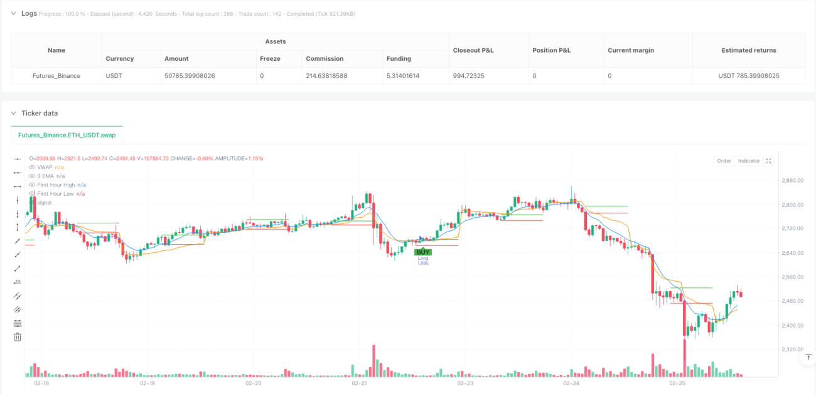This screenshot has height=394, width=816.
Task: Select the triple parallel lines drawing tool
Action: click(18, 309)
